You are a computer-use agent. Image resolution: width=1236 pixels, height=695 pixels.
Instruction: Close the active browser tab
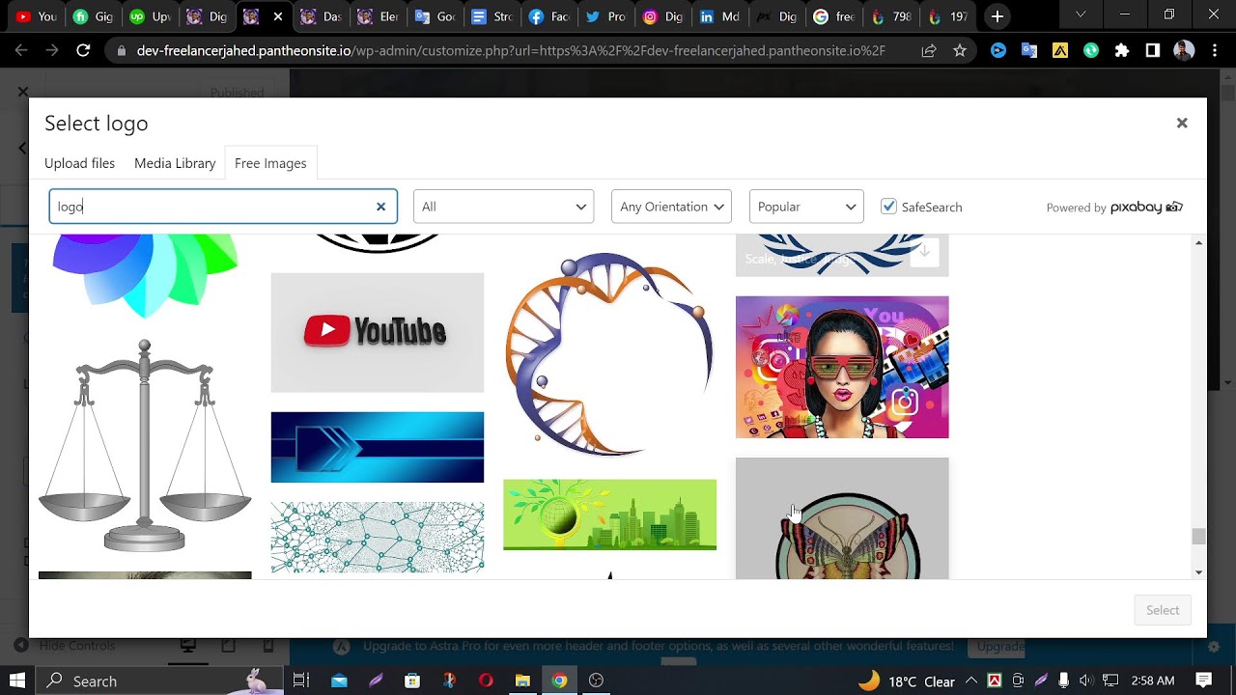coord(278,16)
